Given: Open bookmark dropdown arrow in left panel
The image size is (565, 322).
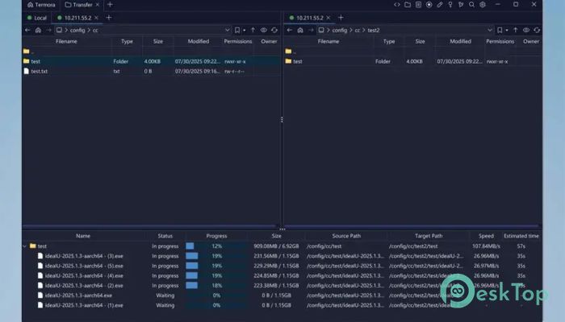Looking at the screenshot, I should tap(245, 31).
